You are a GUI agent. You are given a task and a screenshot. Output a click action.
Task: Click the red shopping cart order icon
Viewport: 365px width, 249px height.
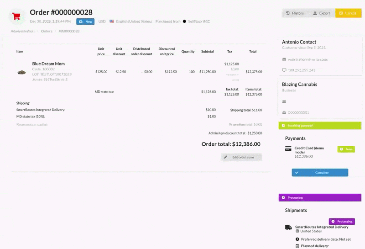(x=16, y=16)
